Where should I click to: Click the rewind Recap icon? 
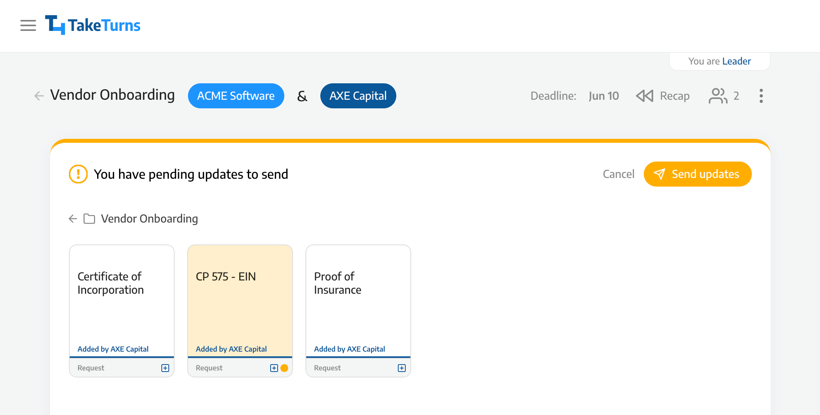click(x=645, y=96)
